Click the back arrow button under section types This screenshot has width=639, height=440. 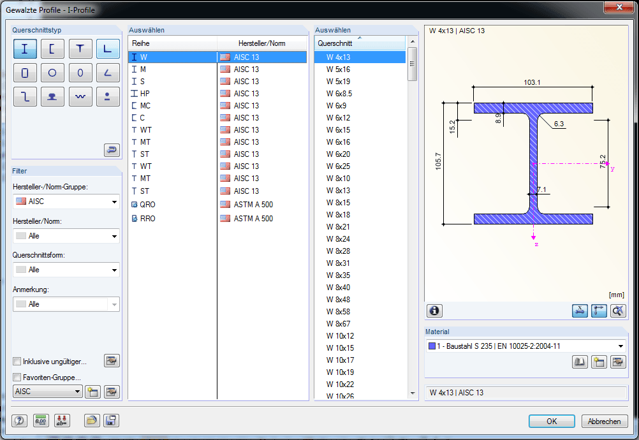point(112,150)
